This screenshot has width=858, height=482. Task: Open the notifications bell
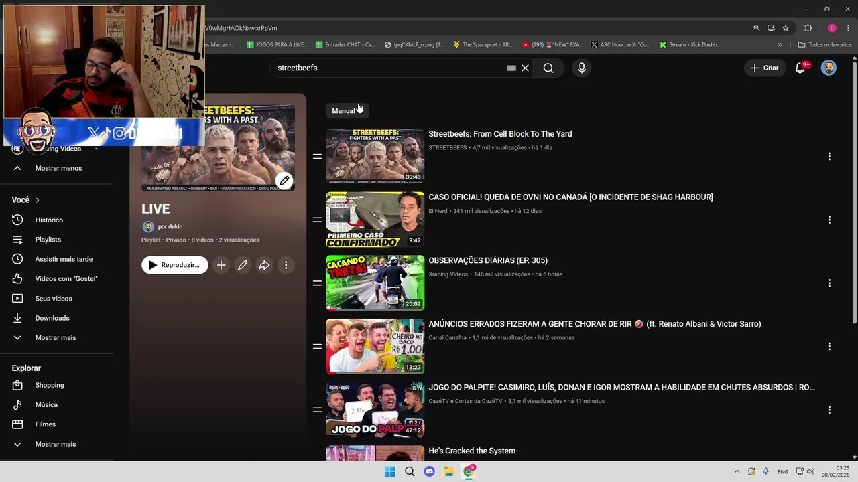tap(800, 68)
